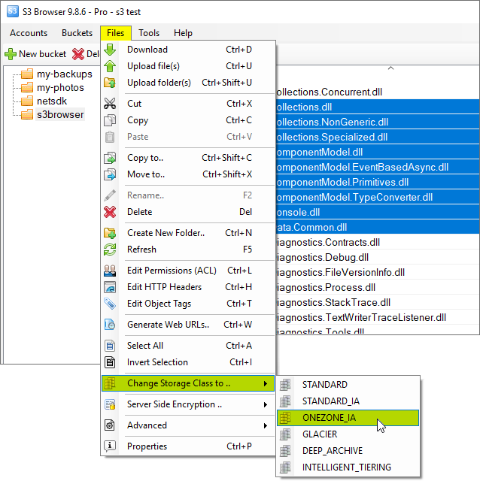The height and width of the screenshot is (481, 480).
Task: Click file iagnostics.Process.dll
Action: coord(326,287)
